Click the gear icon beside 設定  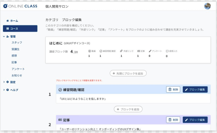8,82
